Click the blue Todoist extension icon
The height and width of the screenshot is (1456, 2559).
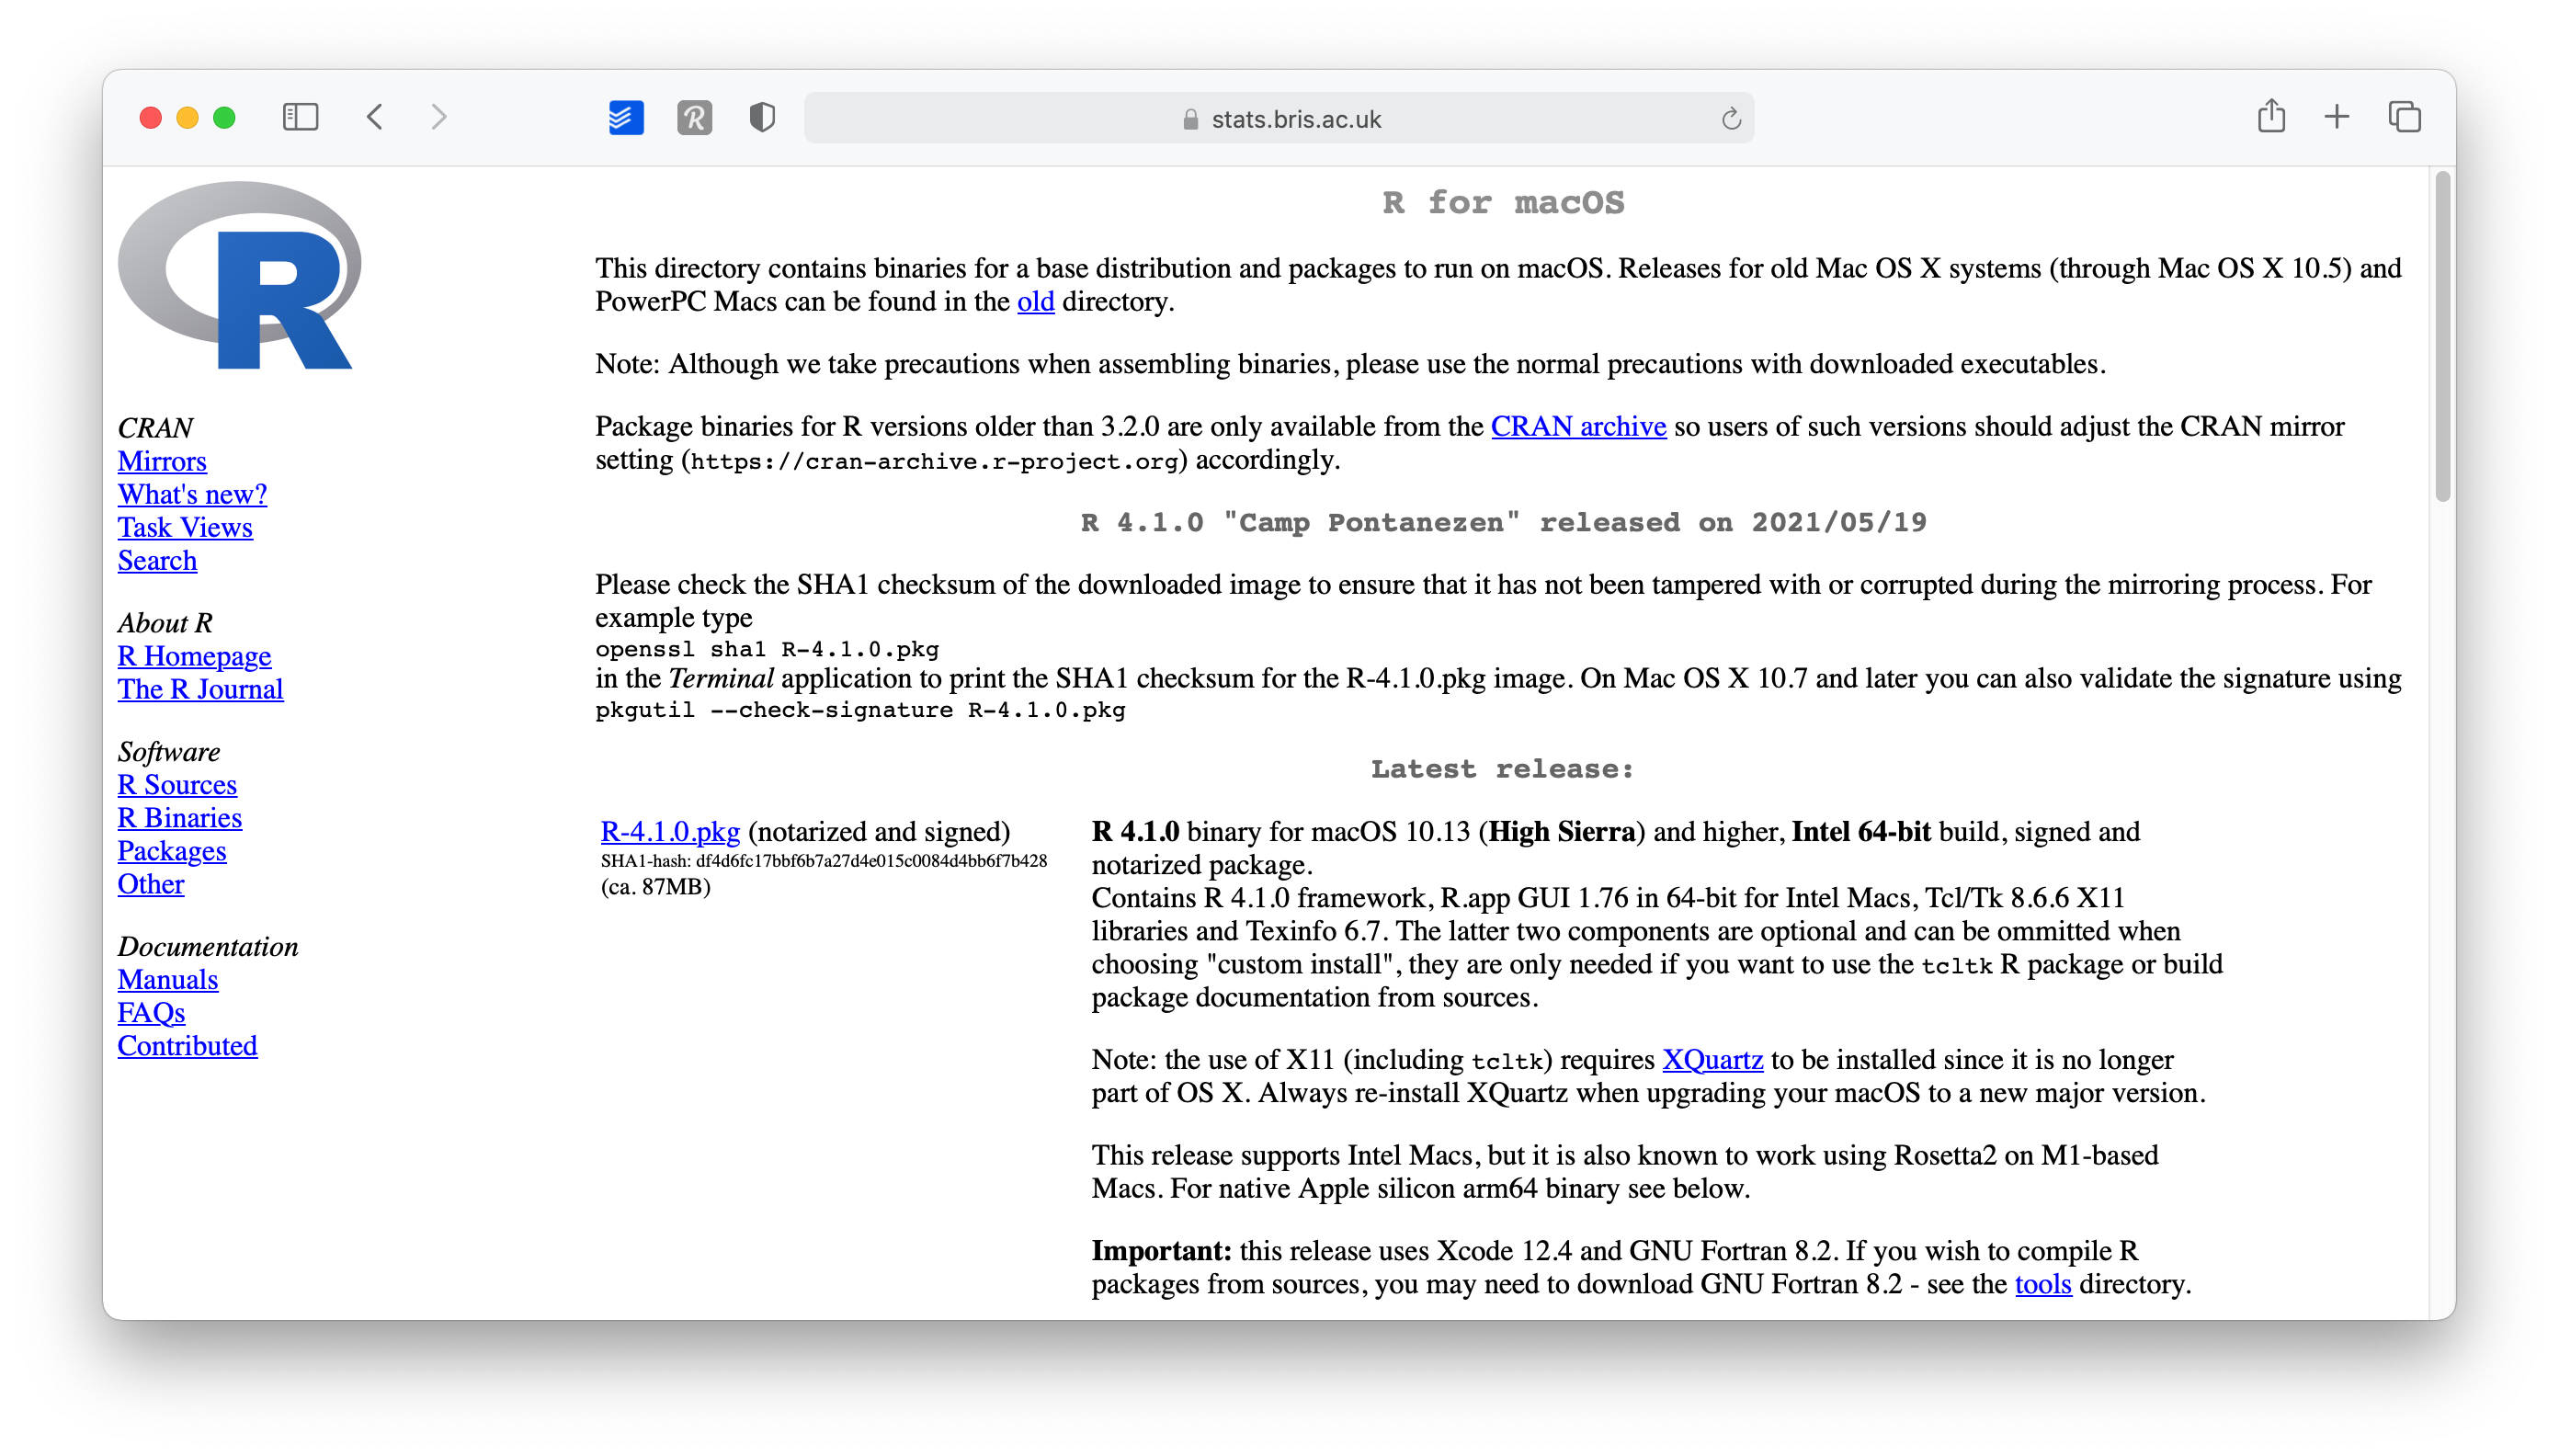pyautogui.click(x=625, y=117)
